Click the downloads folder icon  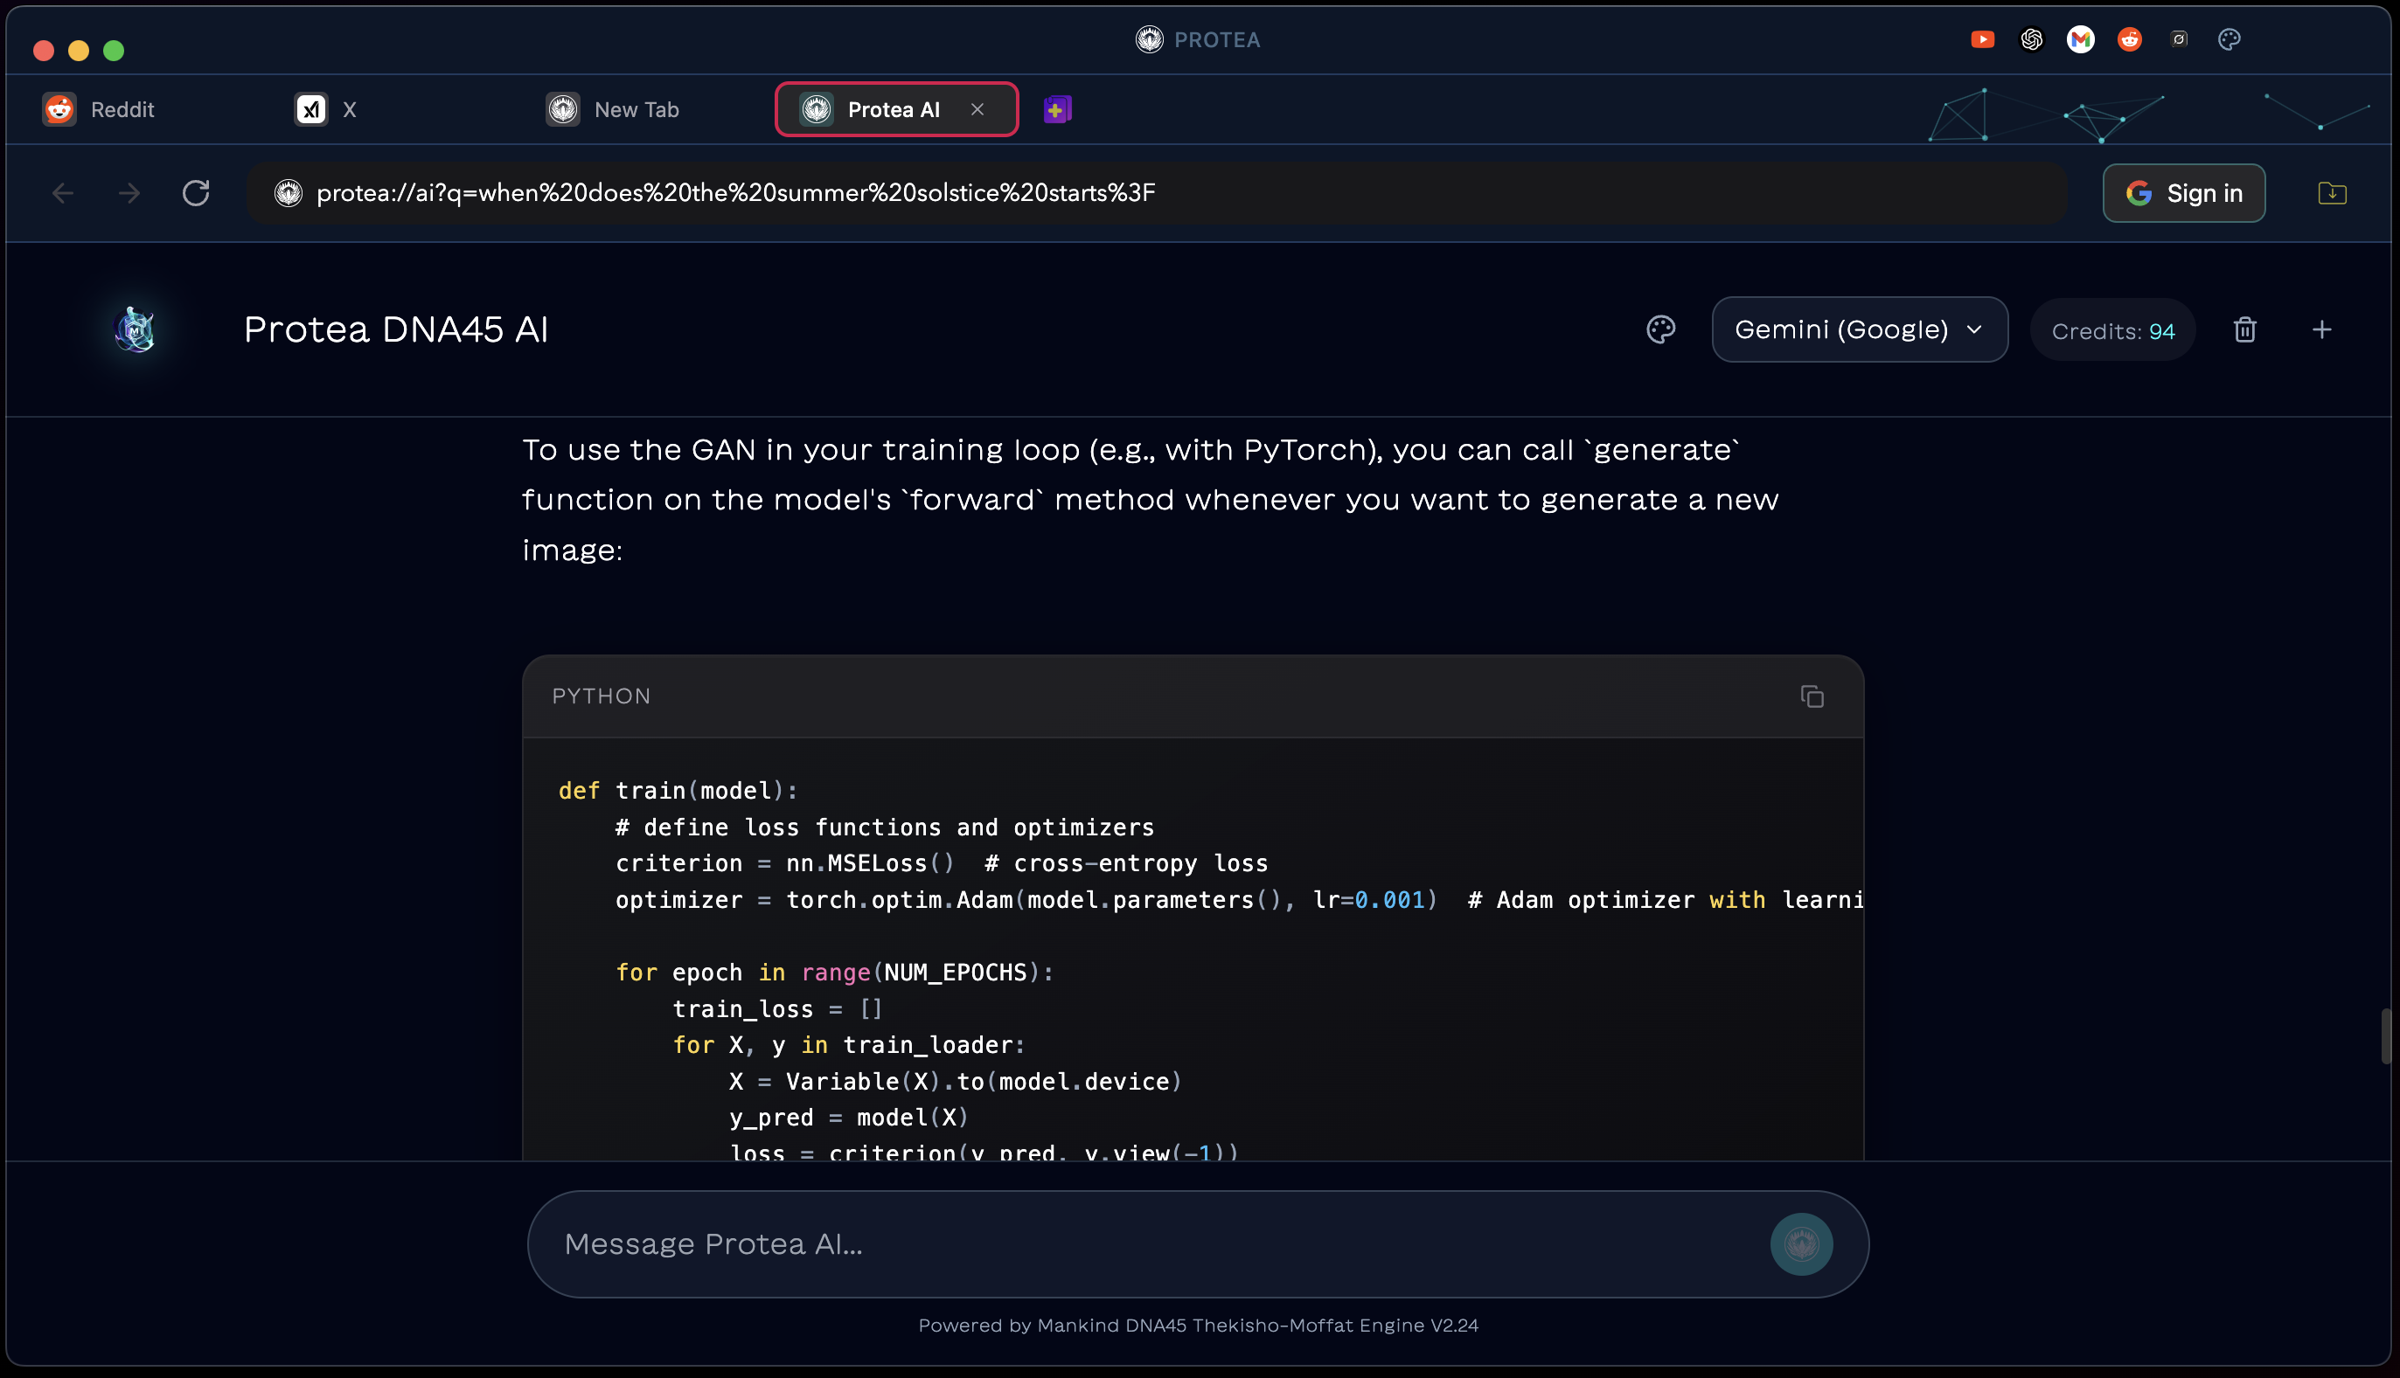coord(2332,193)
